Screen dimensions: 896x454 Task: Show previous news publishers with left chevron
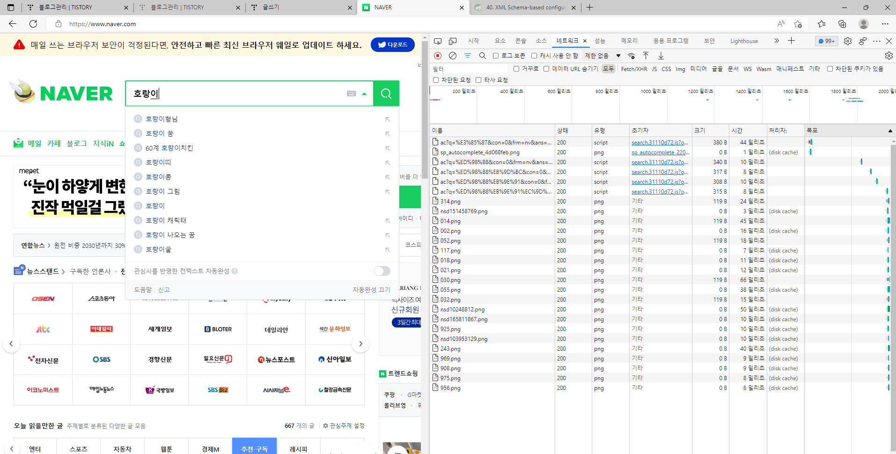(11, 344)
